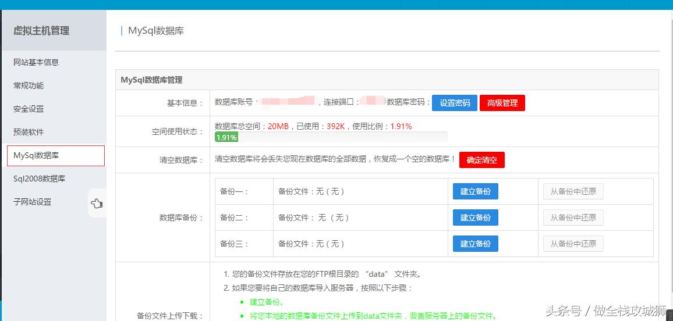This screenshot has width=673, height=321.
Task: Click the red 高级管理 button
Action: pos(502,103)
